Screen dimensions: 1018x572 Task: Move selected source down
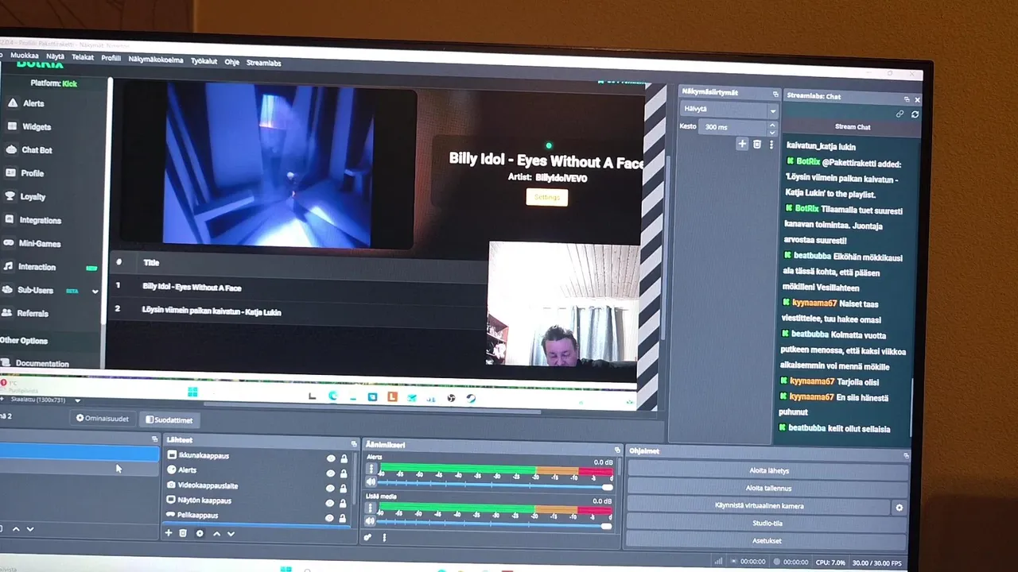pyautogui.click(x=231, y=533)
